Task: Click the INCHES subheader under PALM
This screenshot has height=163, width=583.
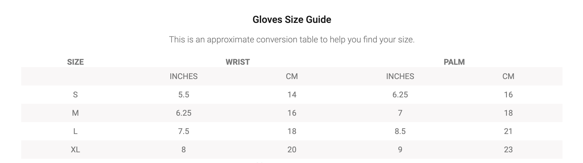Action: [400, 76]
